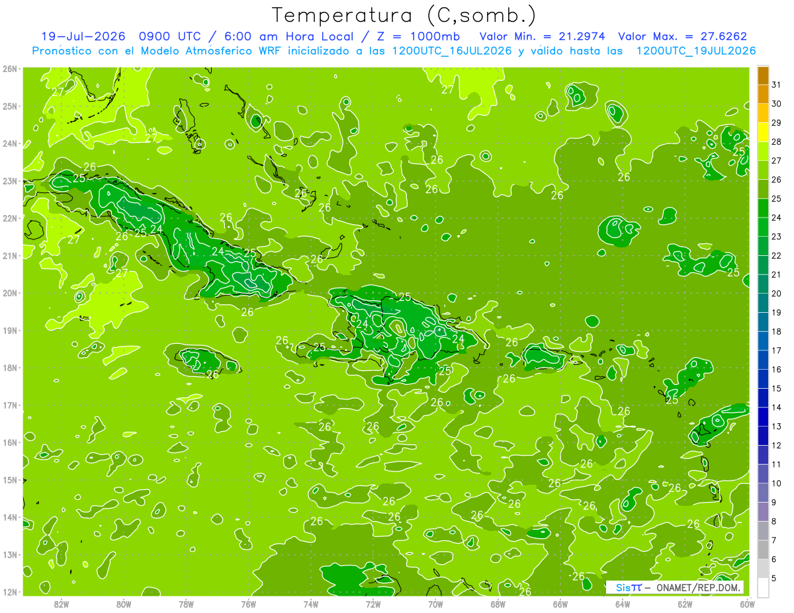Click the 76W longitude label

point(248,603)
